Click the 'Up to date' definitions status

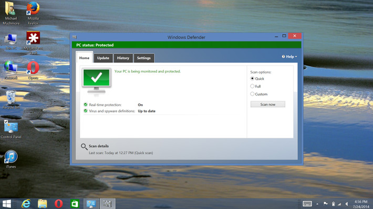click(147, 111)
